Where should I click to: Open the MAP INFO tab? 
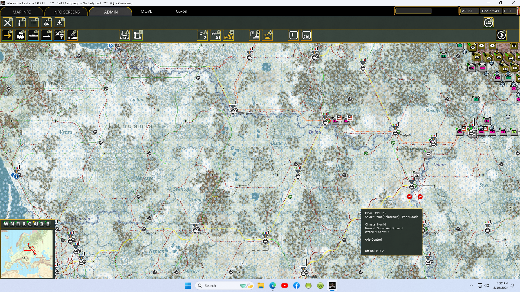coord(22,12)
